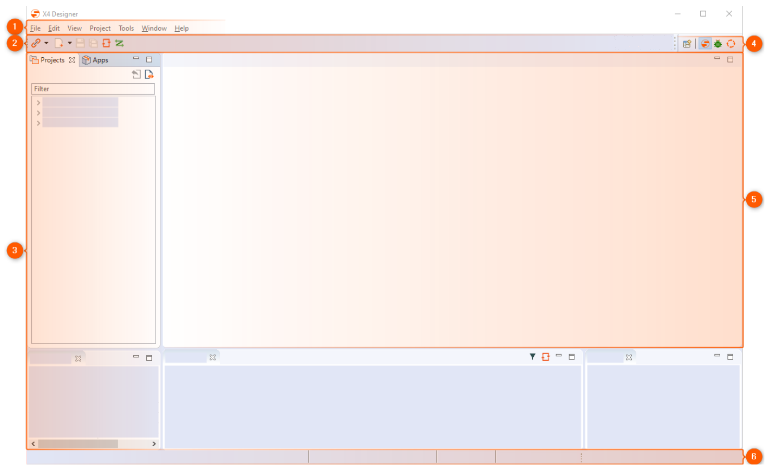Click the Save icon in the toolbar
This screenshot has height=465, width=766.
[x=80, y=43]
